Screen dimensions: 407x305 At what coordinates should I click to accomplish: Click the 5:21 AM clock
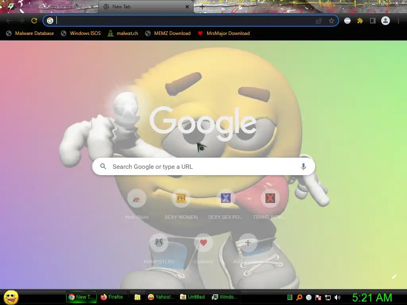coord(372,298)
